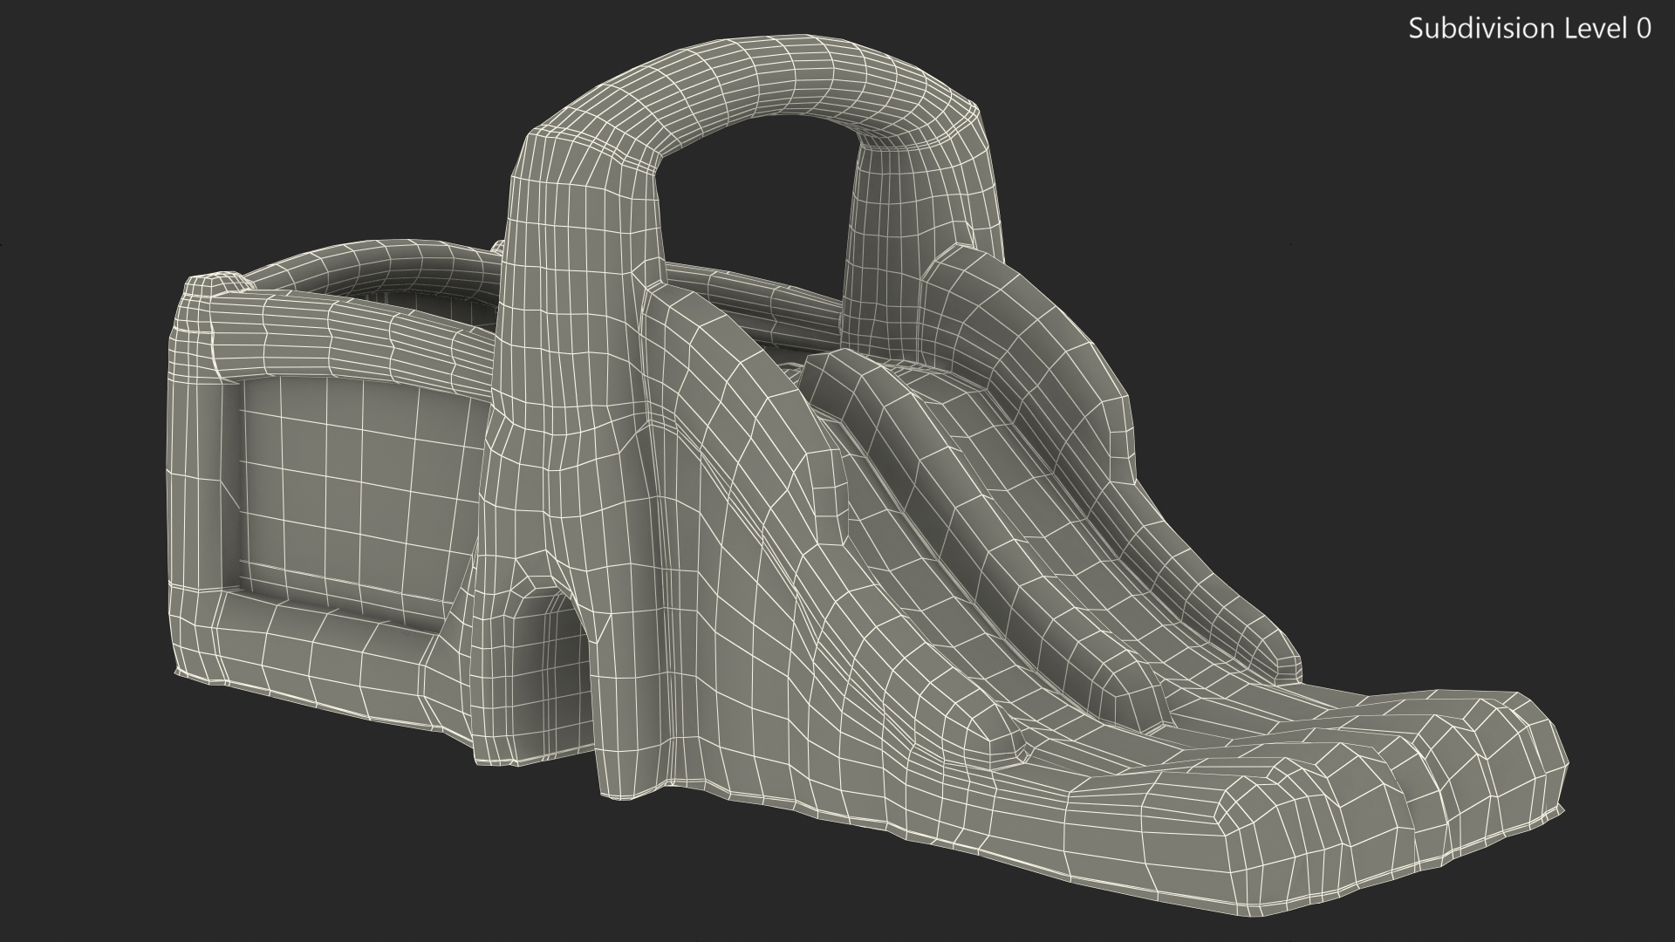Click the top horizontal tube above the side panel
Viewport: 1675px width, 942px height.
tap(349, 340)
